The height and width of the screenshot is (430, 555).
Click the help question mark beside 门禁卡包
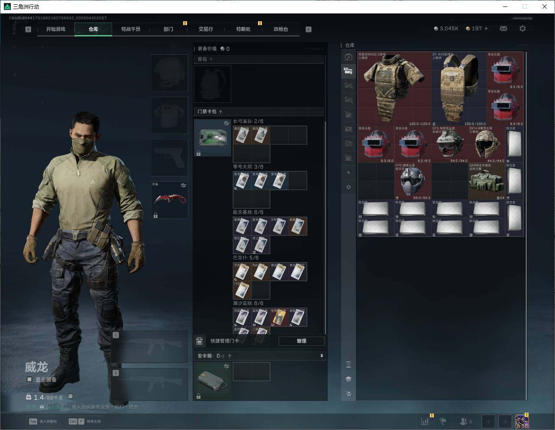[221, 112]
